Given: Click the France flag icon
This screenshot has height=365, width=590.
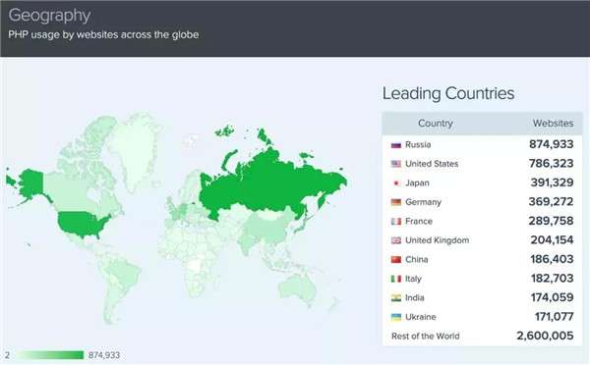Looking at the screenshot, I should point(396,221).
